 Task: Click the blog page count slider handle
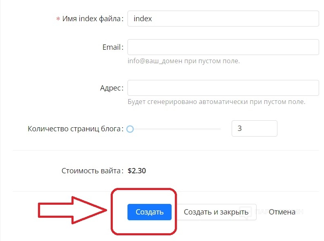coord(130,129)
